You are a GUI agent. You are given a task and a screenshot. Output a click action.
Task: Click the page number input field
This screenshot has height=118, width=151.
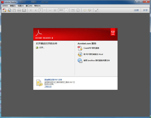pos(41,10)
